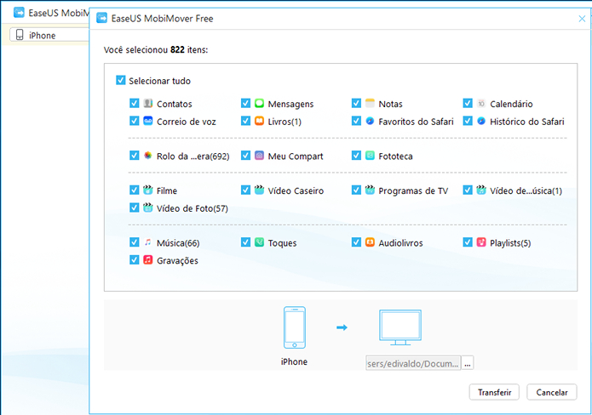The height and width of the screenshot is (415, 592).
Task: Click the Vídeo de música icon
Action: click(481, 190)
